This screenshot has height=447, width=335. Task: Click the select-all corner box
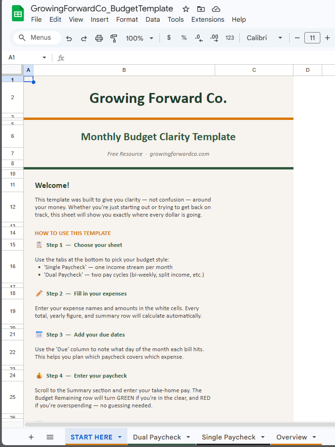pyautogui.click(x=12, y=70)
